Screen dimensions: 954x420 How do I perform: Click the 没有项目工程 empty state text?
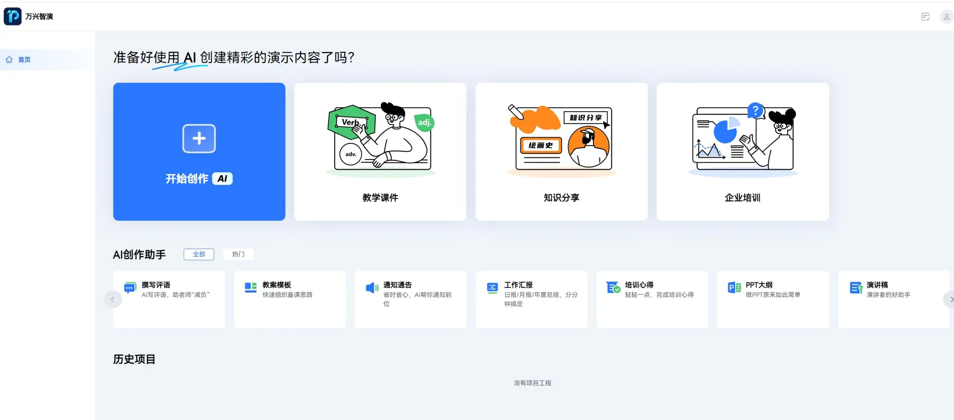[533, 383]
